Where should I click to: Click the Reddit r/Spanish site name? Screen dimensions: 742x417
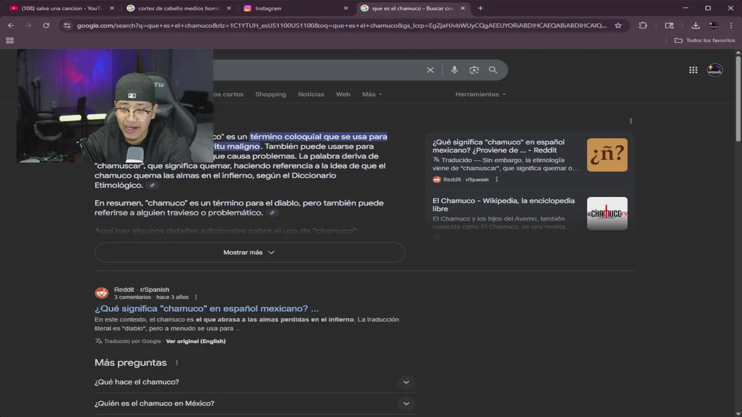[141, 290]
